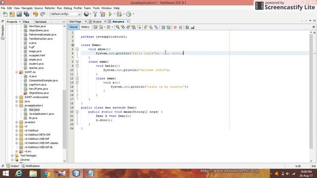Image resolution: width=317 pixels, height=178 pixels.
Task: Open the default config dropdown
Action: 65,14
